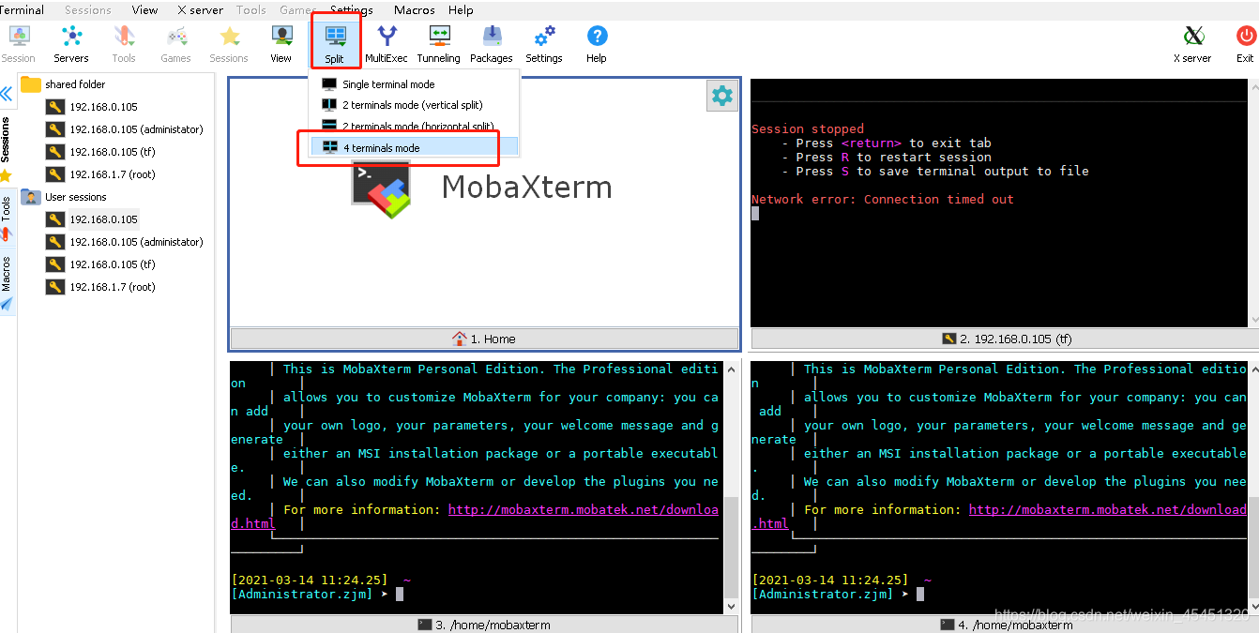Open the Terminal menu
This screenshot has height=633, width=1259.
click(21, 10)
